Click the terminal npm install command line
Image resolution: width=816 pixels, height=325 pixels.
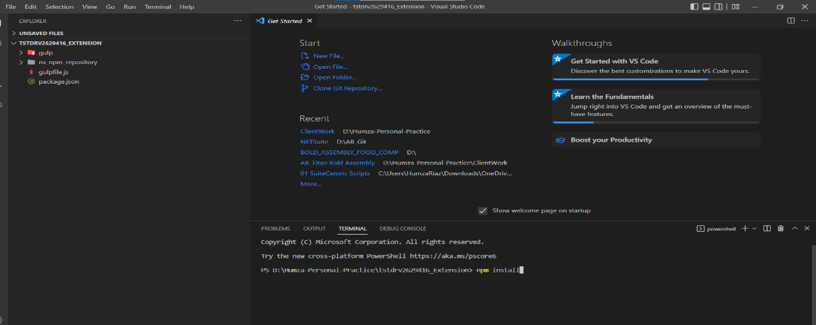click(499, 270)
